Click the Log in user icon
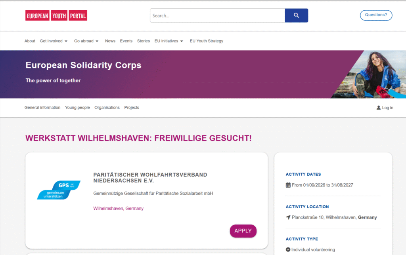 point(379,108)
